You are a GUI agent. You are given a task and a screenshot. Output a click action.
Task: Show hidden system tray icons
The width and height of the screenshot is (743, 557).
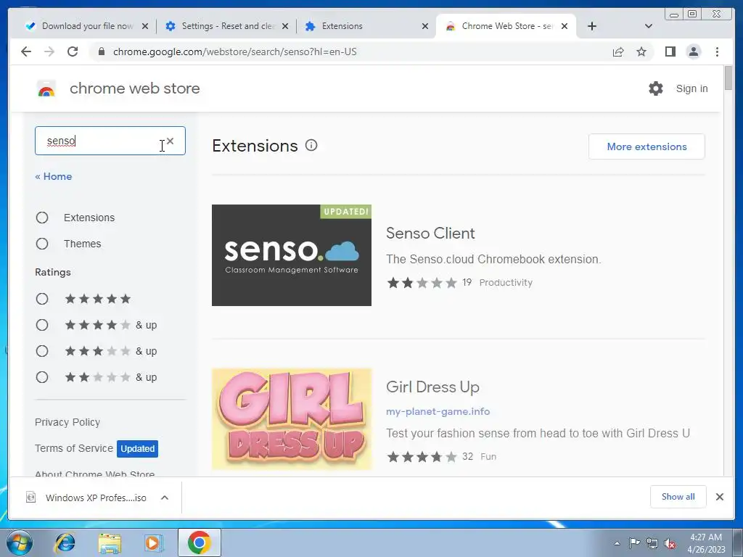click(617, 543)
